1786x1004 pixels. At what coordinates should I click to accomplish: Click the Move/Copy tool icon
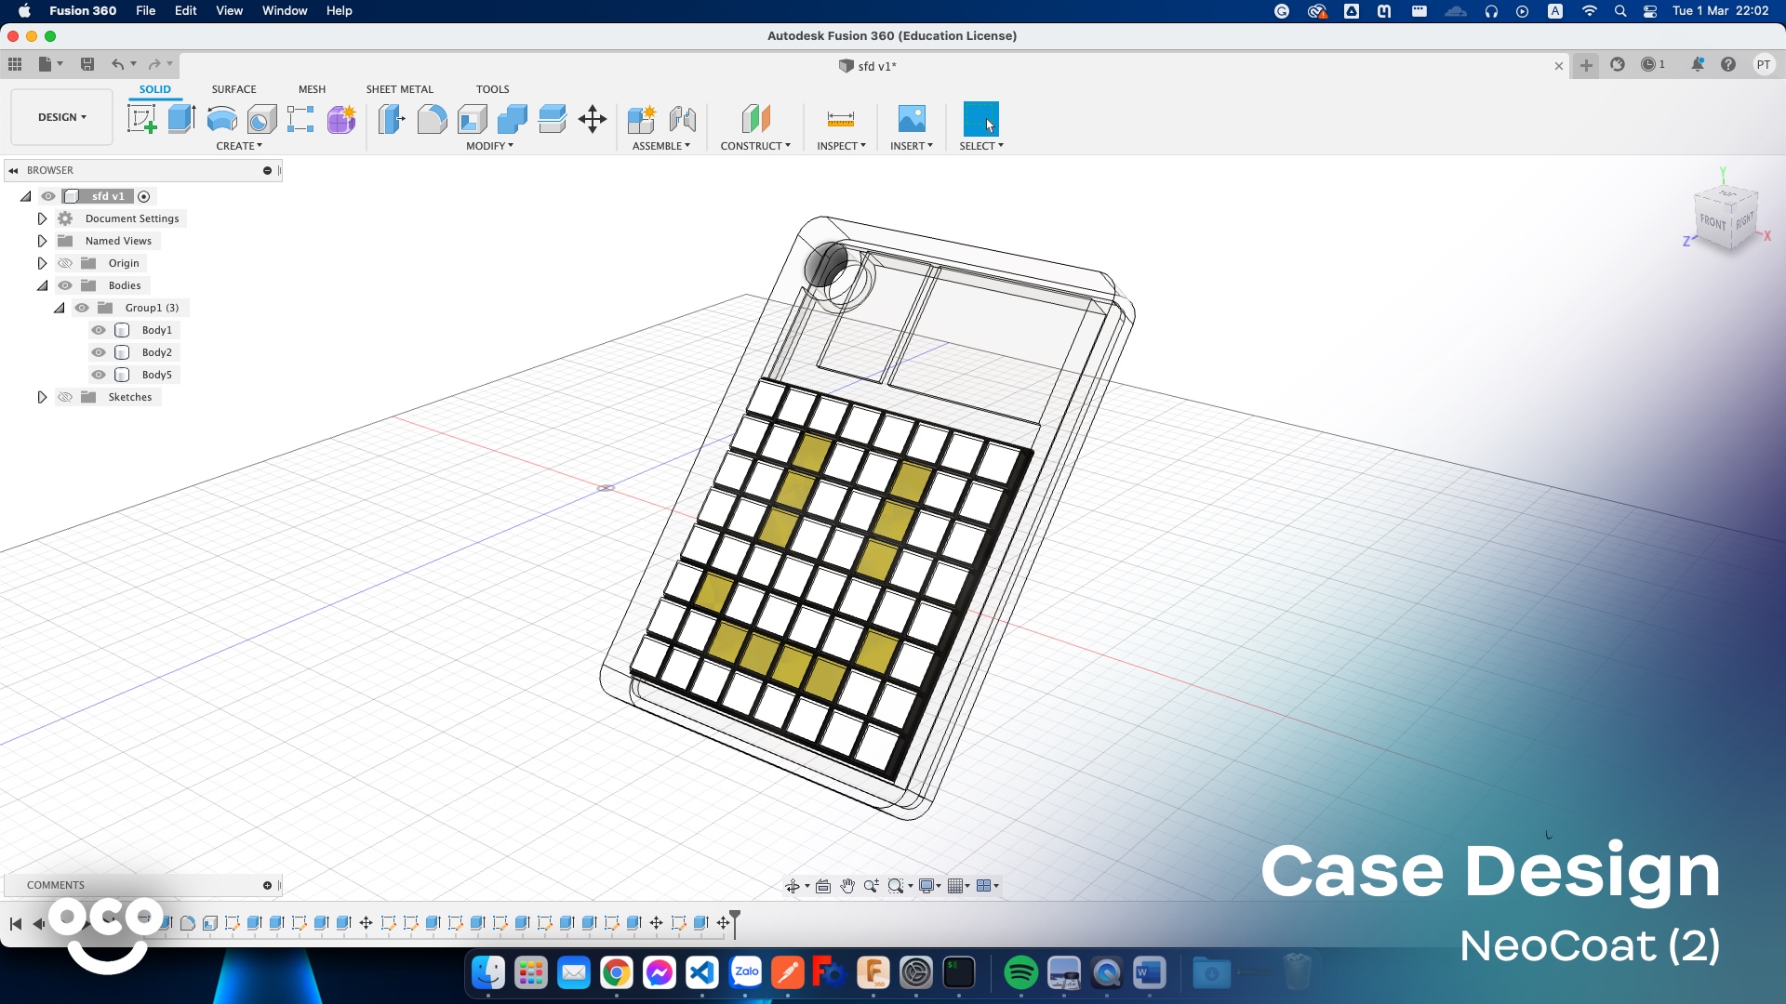click(593, 119)
